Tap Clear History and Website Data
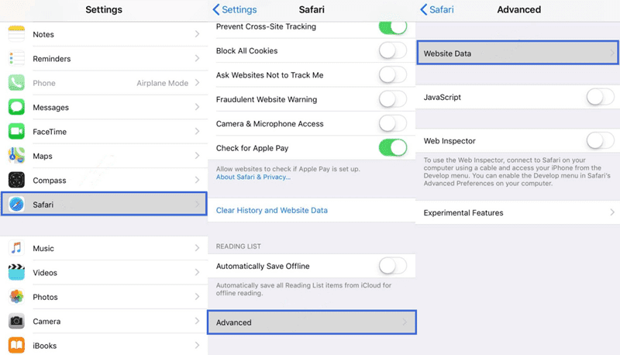 pyautogui.click(x=272, y=210)
